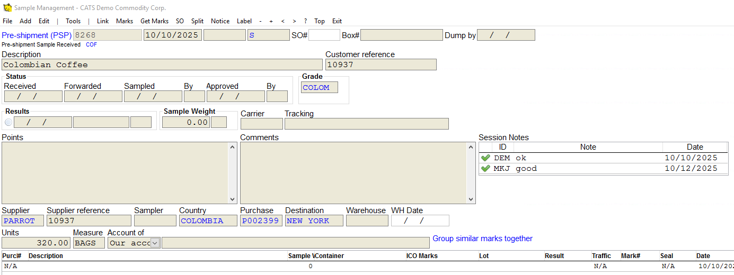Click the Pre-shipment (PSP) link
The width and height of the screenshot is (734, 275).
click(37, 35)
